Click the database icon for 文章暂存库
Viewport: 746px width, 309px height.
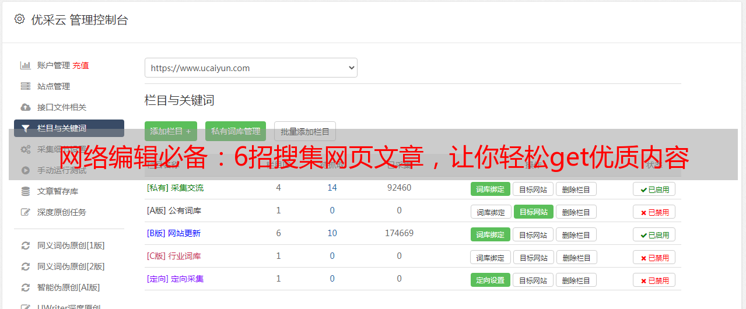25,191
